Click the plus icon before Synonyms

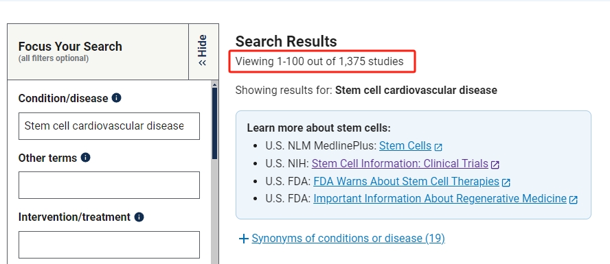coord(244,239)
